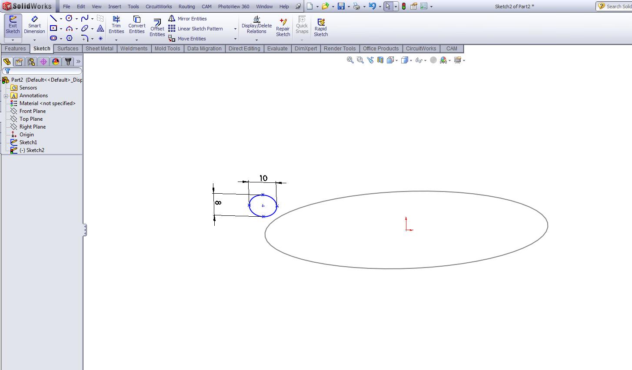Switch to the Evaluate tab
Screen dimensions: 632x370
pos(277,49)
